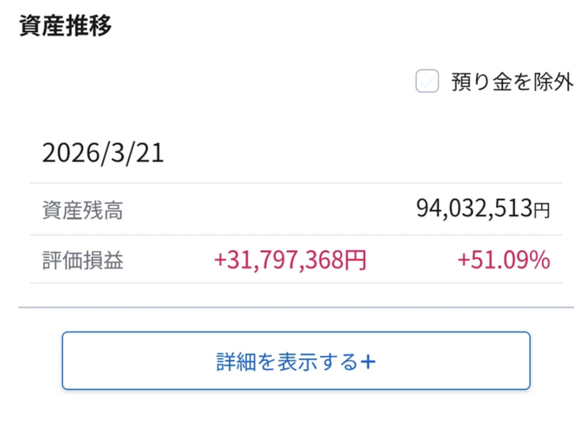Click the plus sign before 31,797,368円

tap(220, 260)
